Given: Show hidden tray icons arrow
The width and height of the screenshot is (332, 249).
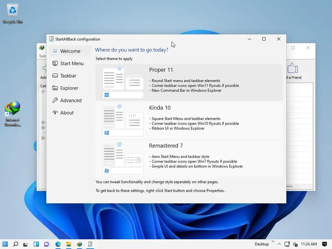Looking at the screenshot, I should pos(279,244).
